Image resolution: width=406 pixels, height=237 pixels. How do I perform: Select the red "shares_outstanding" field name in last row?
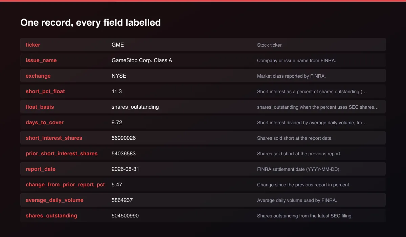tap(51, 216)
